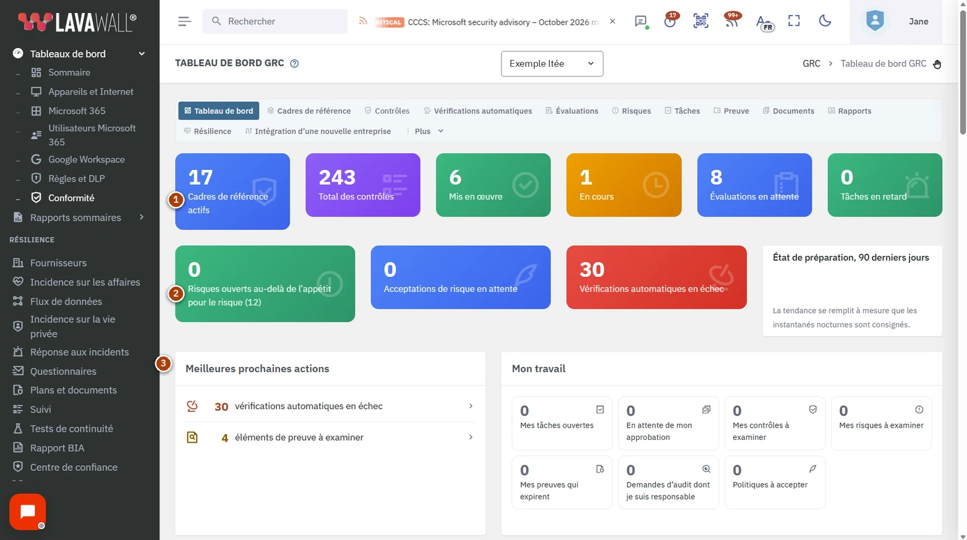Viewport: 967px width, 540px height.
Task: Open Microsoft 365 in the sidebar
Action: [77, 111]
